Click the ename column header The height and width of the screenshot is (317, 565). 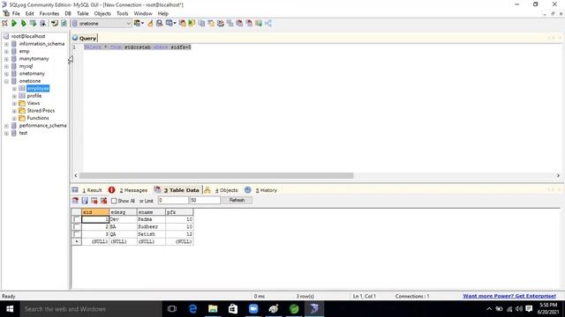click(x=151, y=212)
